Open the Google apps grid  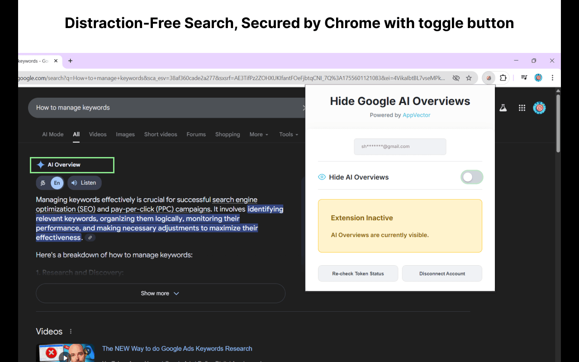tap(522, 108)
